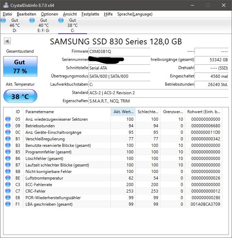Click status orb for Verschleißregulierung row
232x238 pixels.
(x=8, y=139)
